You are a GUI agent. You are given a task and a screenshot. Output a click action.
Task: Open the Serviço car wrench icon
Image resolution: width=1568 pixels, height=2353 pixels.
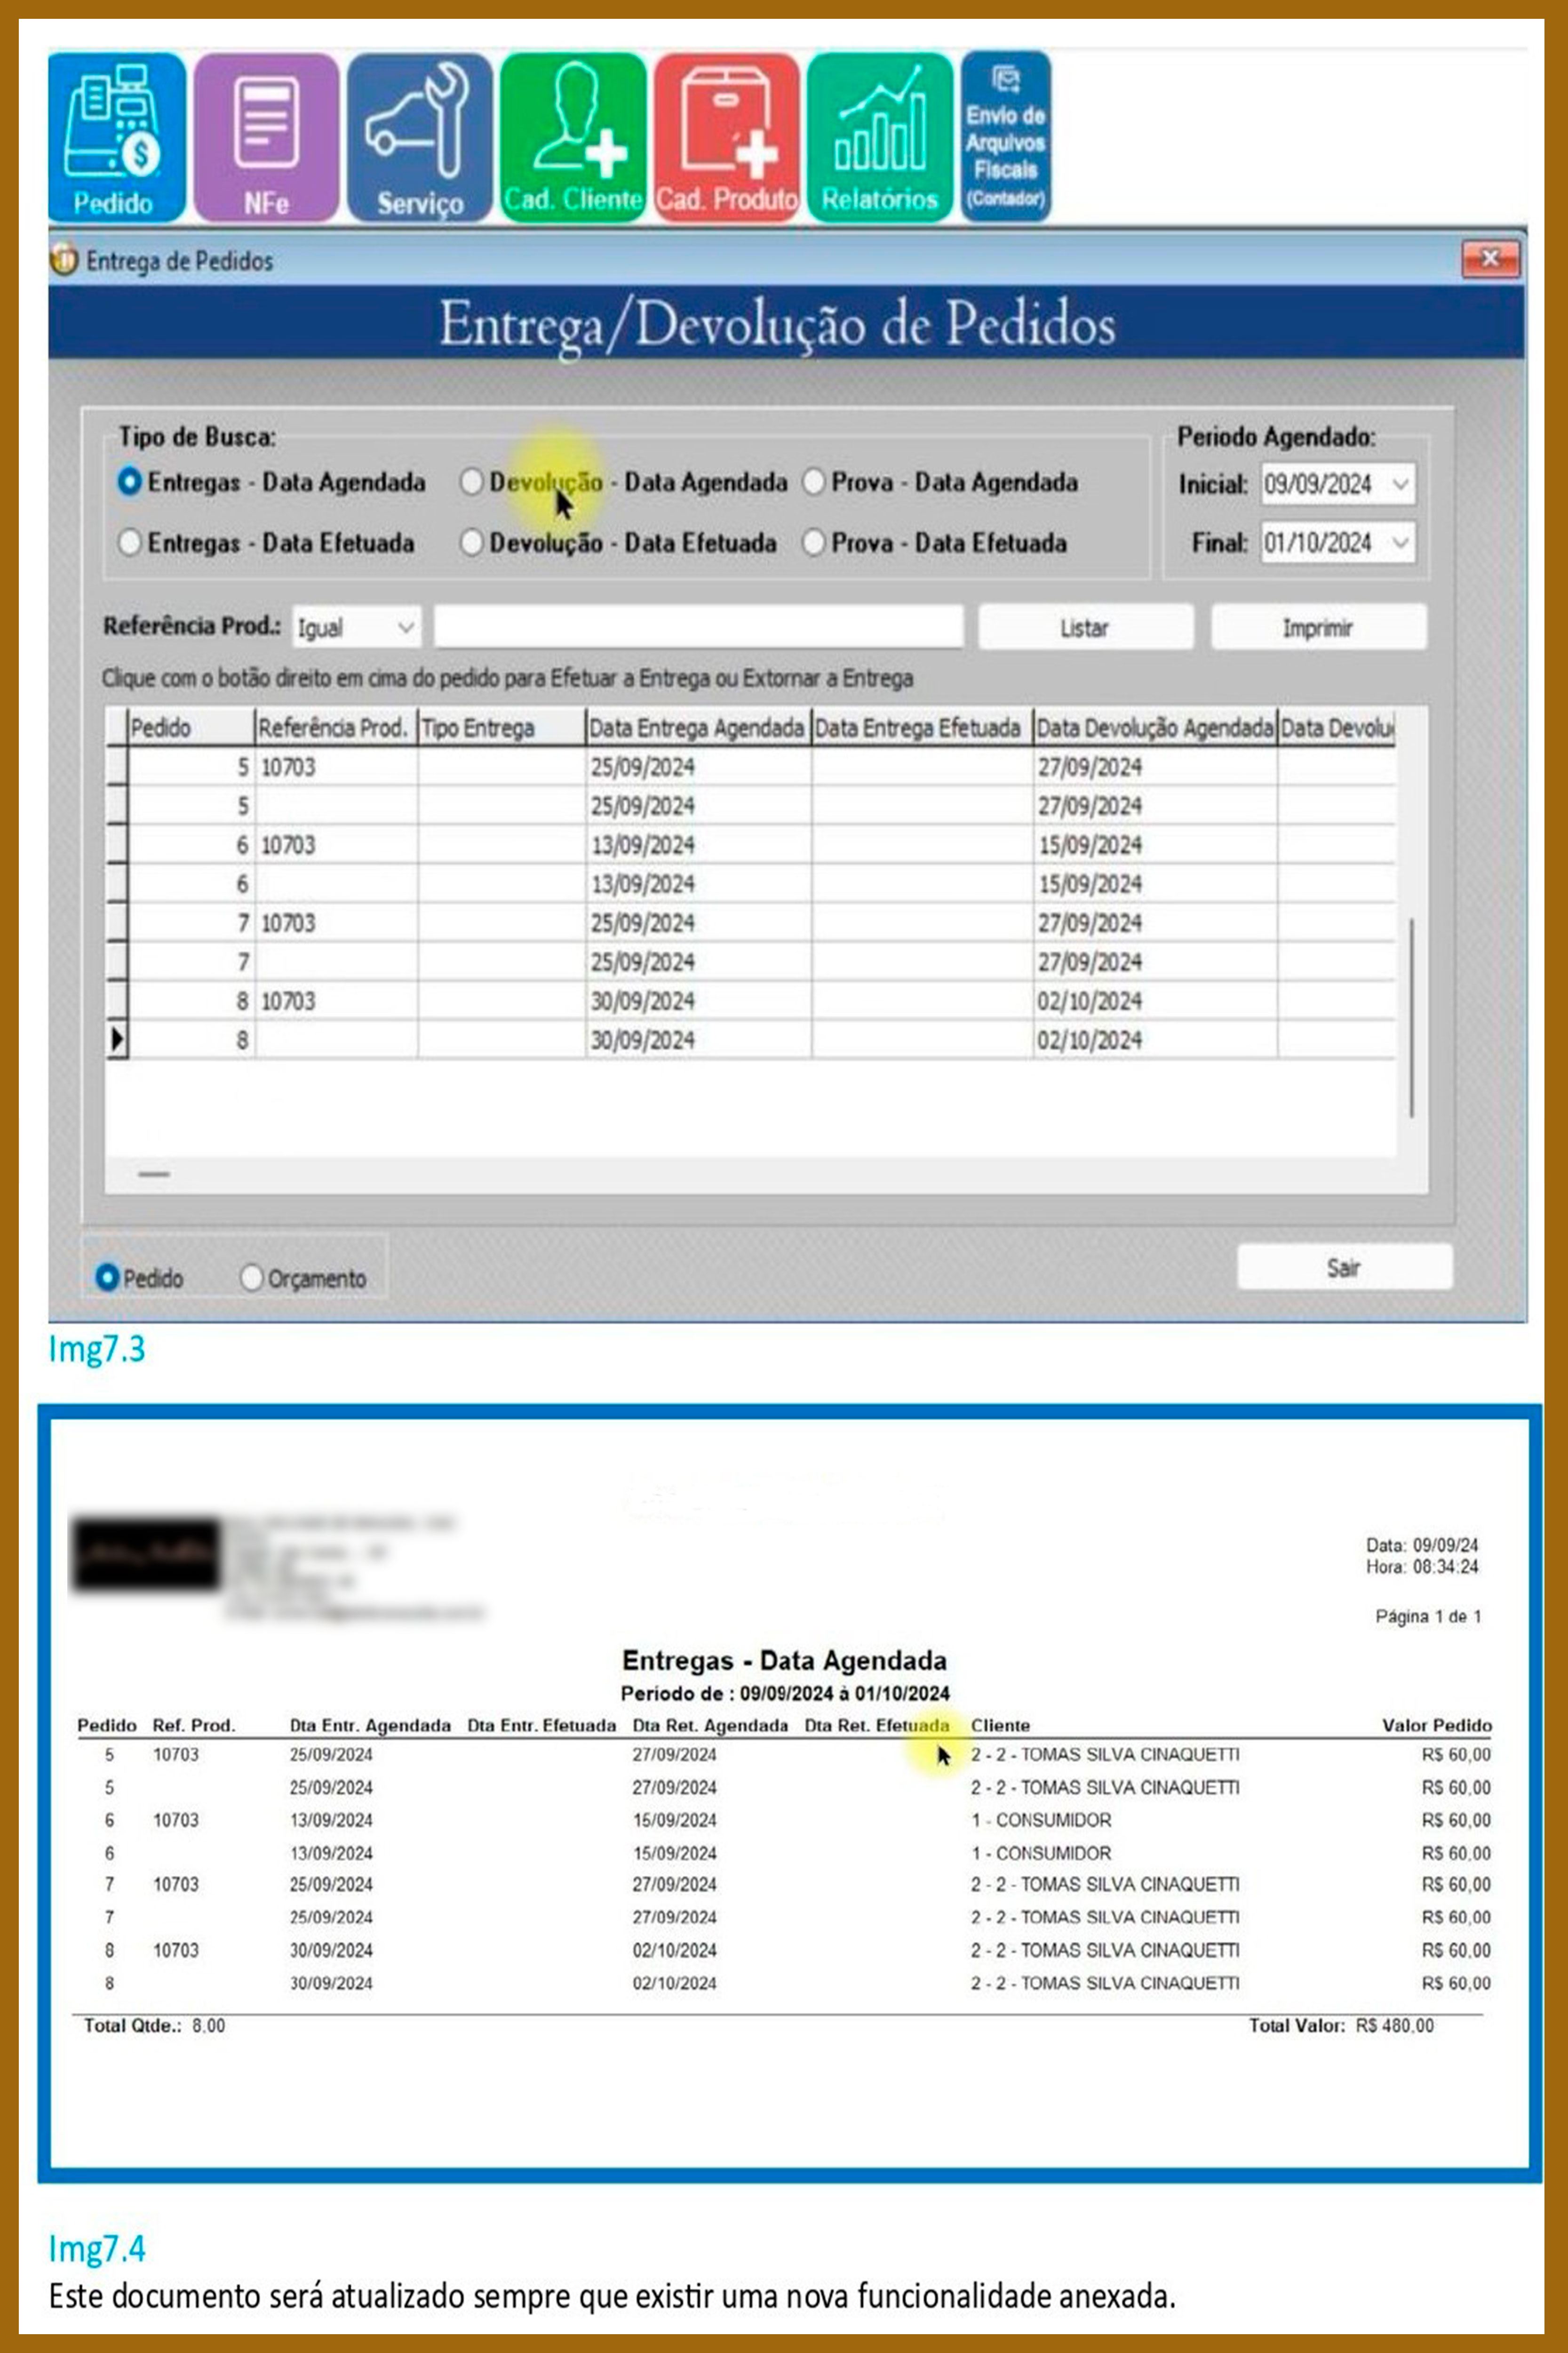click(419, 137)
